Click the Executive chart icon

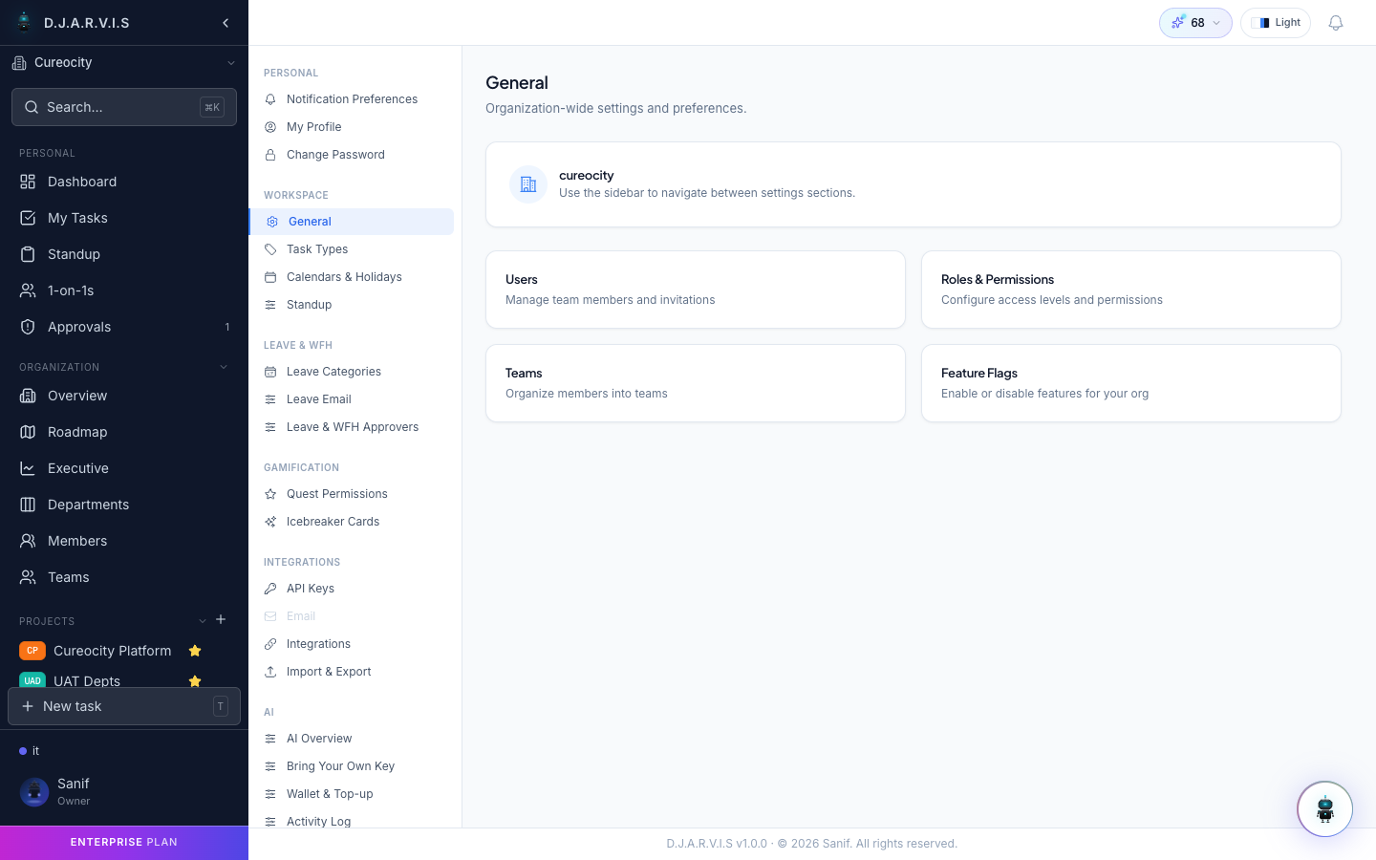pos(28,468)
